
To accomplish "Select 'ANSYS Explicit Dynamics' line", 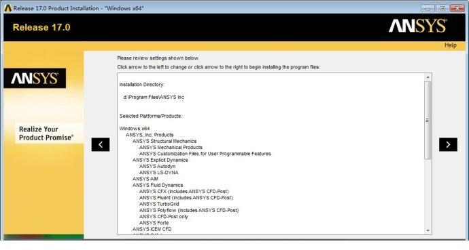I will pos(160,160).
